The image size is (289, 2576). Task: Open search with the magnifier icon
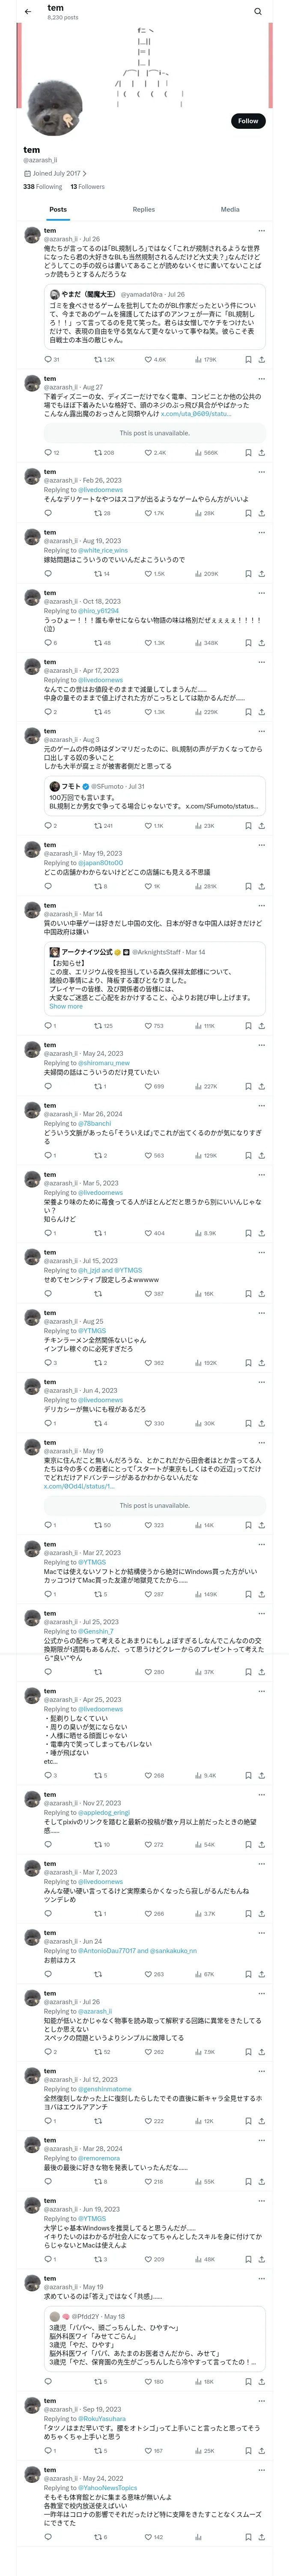pos(257,12)
